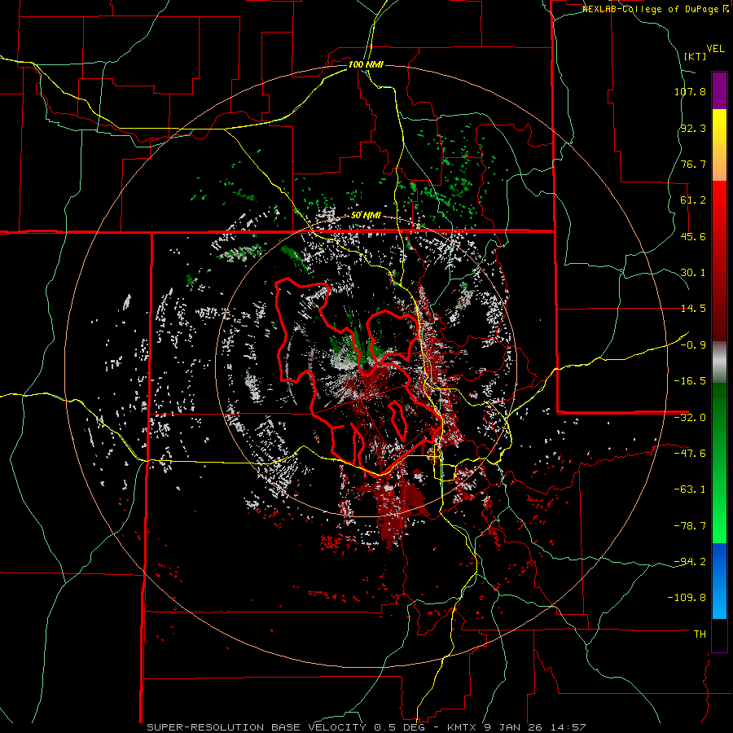
Task: Click the 30.1 velocity scale value
Action: 693,273
